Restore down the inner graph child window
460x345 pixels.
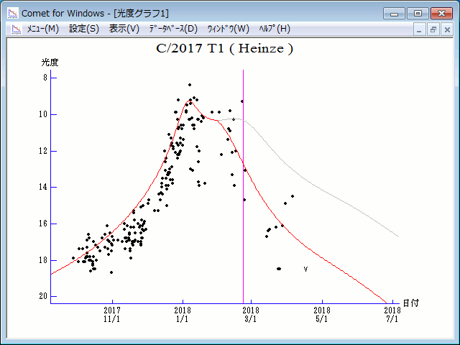(x=433, y=29)
